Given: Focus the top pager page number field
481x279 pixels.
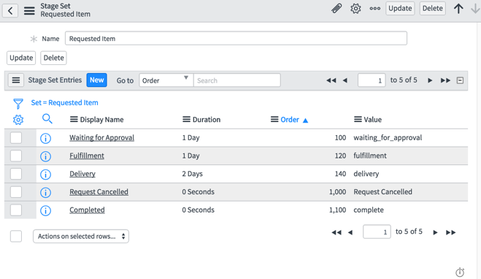Looking at the screenshot, I should 372,80.
